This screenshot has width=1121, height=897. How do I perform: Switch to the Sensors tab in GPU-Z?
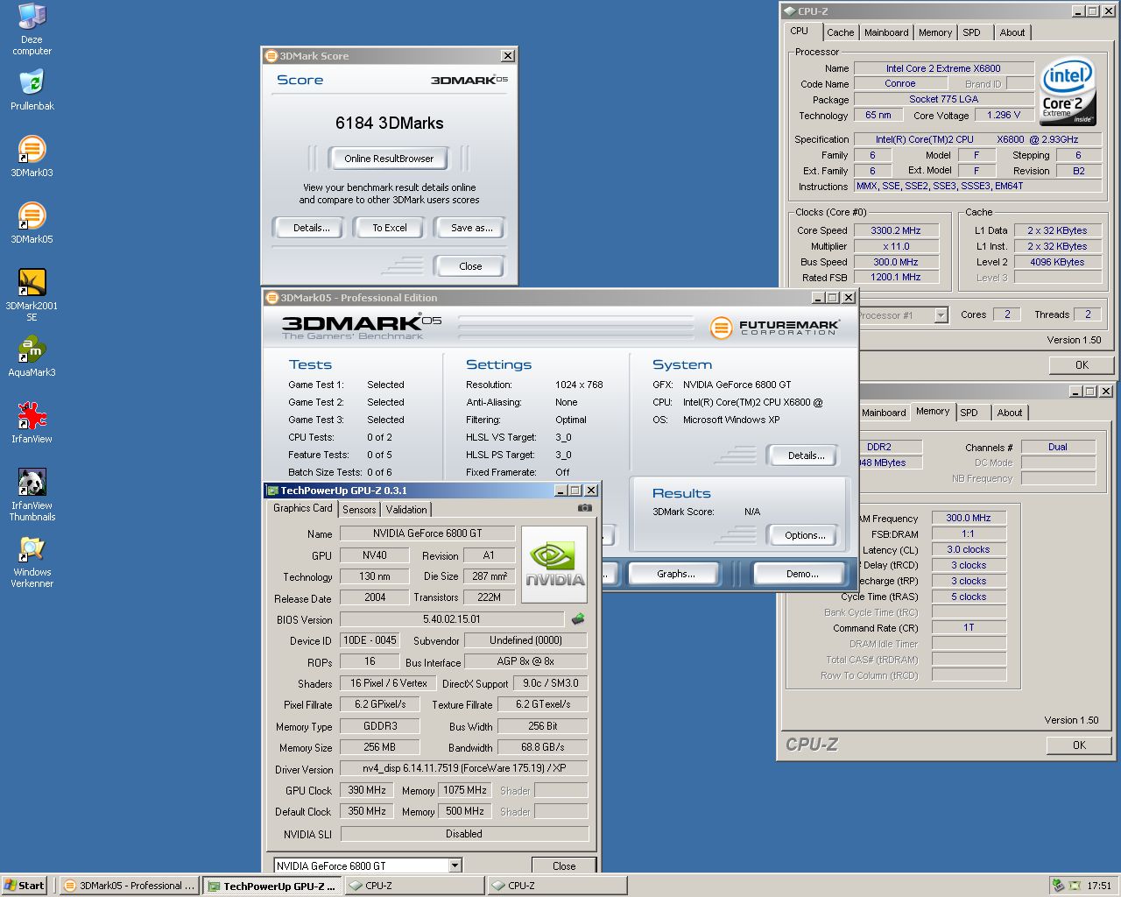click(x=359, y=509)
